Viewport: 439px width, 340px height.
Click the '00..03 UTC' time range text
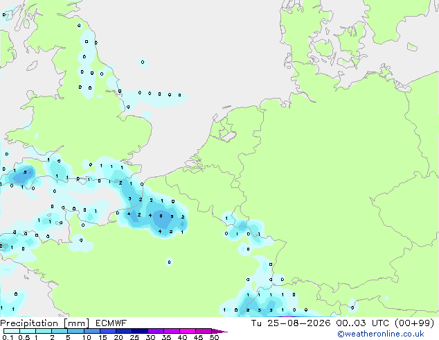(x=363, y=323)
